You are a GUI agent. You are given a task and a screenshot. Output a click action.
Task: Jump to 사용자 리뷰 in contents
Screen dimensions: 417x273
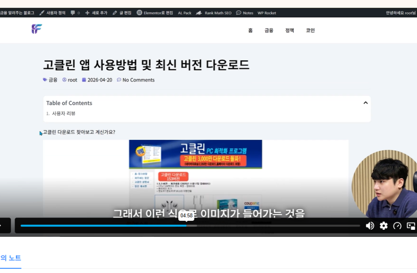coord(64,113)
